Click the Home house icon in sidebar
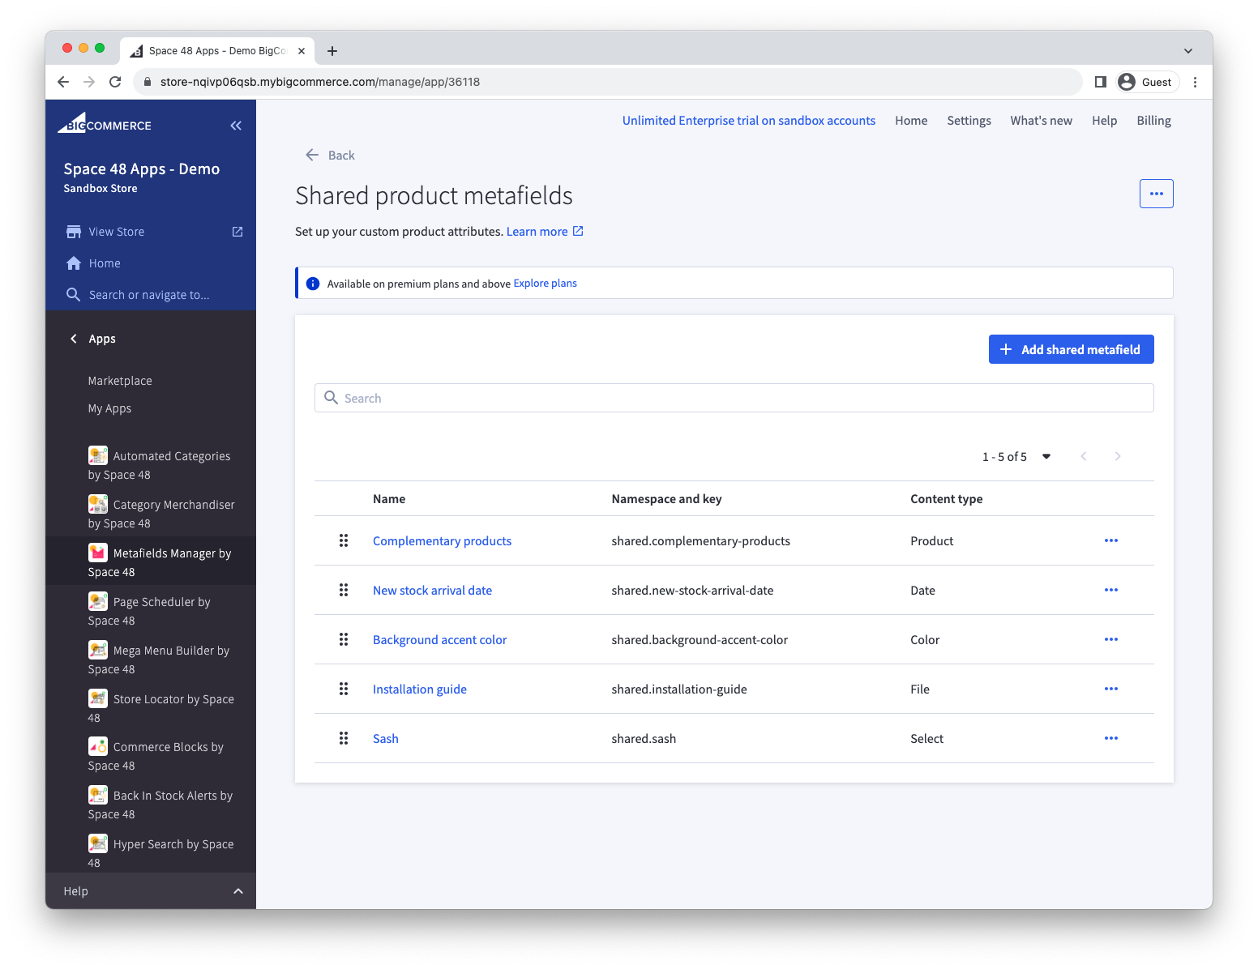The height and width of the screenshot is (969, 1258). tap(74, 263)
